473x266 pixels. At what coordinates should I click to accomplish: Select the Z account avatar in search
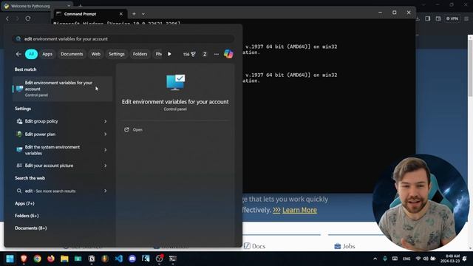click(205, 54)
